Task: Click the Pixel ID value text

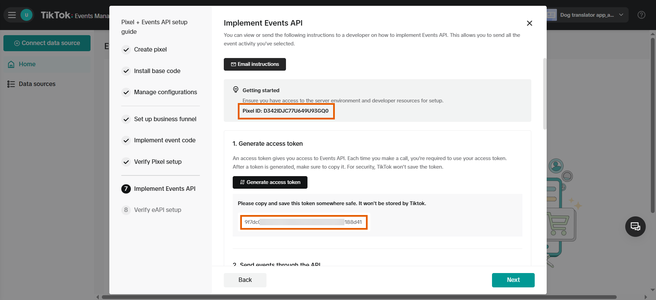Action: pos(296,111)
